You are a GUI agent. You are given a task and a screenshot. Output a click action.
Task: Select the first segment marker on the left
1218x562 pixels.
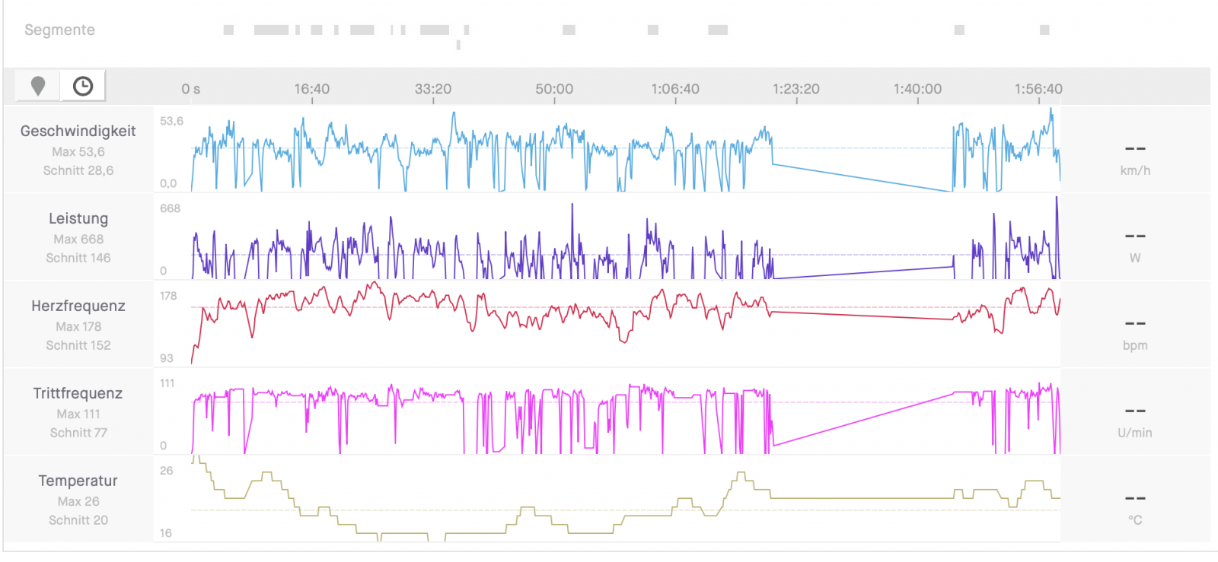coord(228,30)
